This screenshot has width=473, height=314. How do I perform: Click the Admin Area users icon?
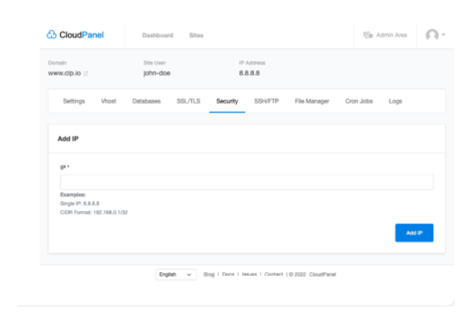[x=367, y=35]
